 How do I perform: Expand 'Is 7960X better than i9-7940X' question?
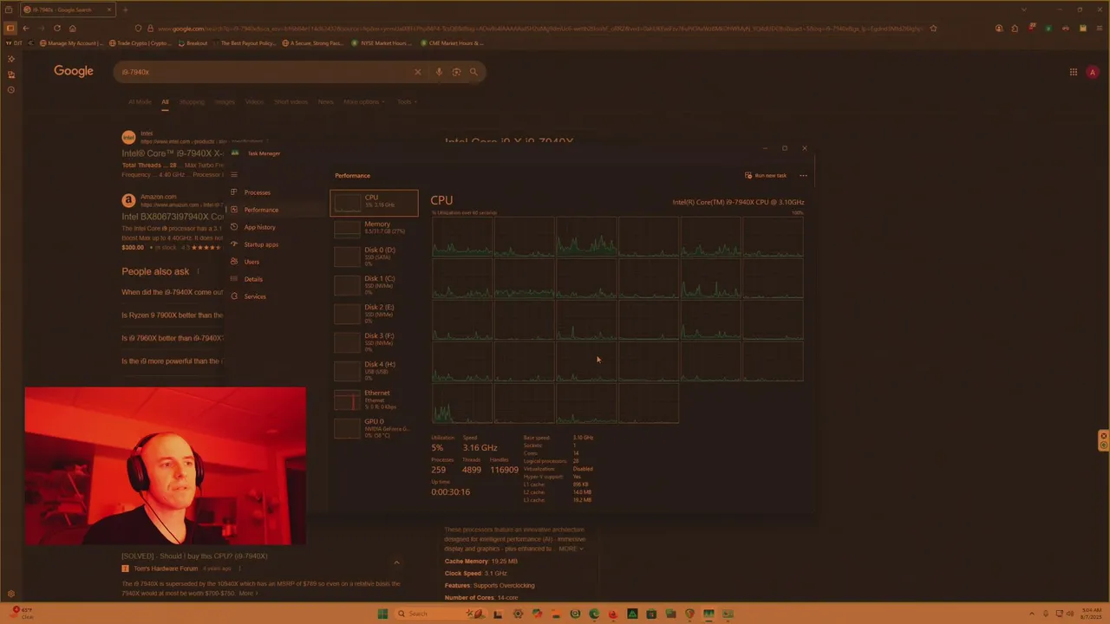point(172,338)
